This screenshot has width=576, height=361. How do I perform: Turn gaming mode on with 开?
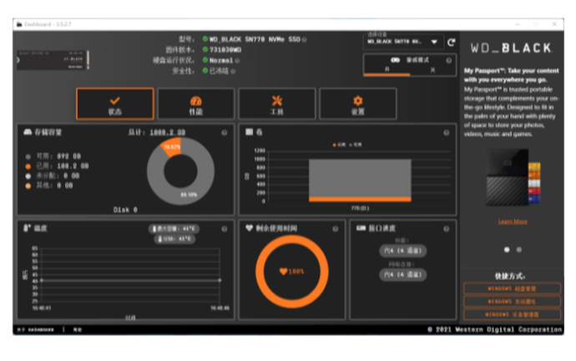[387, 69]
